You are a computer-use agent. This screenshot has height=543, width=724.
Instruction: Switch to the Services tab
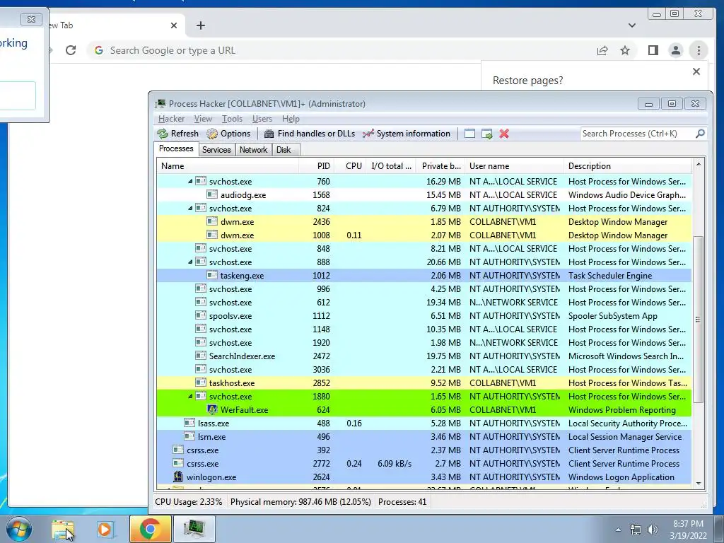(216, 150)
